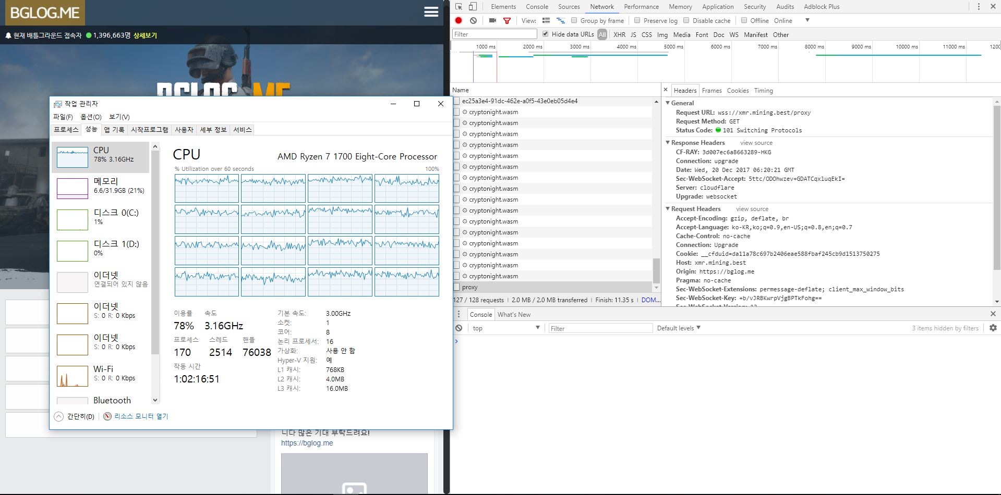The image size is (1001, 495).
Task: Open the Timing tab in request details
Action: [x=763, y=90]
